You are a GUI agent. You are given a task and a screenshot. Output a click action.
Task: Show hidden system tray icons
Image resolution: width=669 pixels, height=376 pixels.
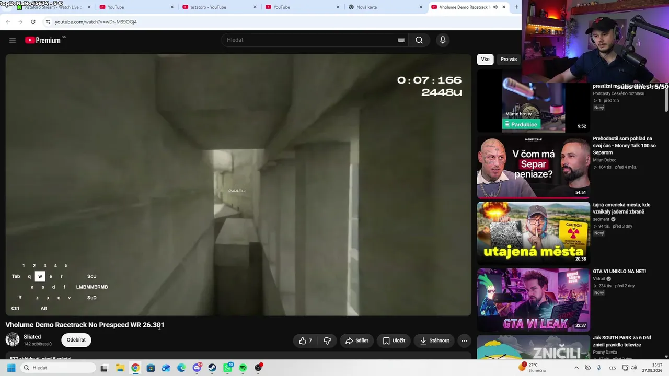tap(576, 368)
